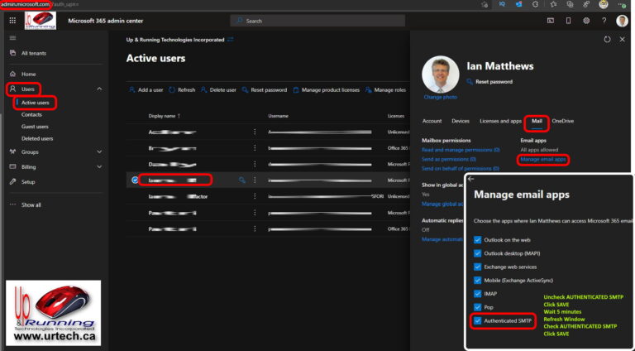Click the refresh icon in user panel
Viewport: 635px width, 351px height.
click(x=607, y=39)
